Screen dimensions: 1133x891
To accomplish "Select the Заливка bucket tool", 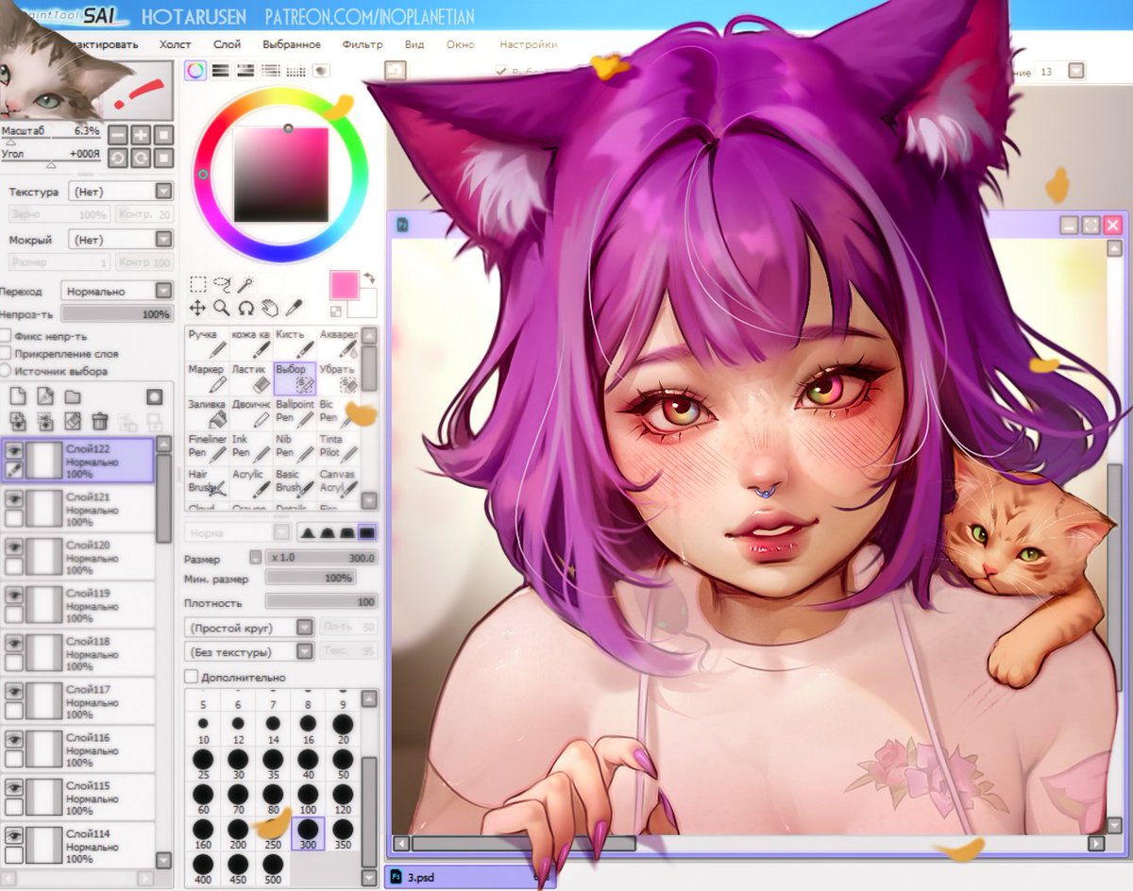I will point(207,413).
